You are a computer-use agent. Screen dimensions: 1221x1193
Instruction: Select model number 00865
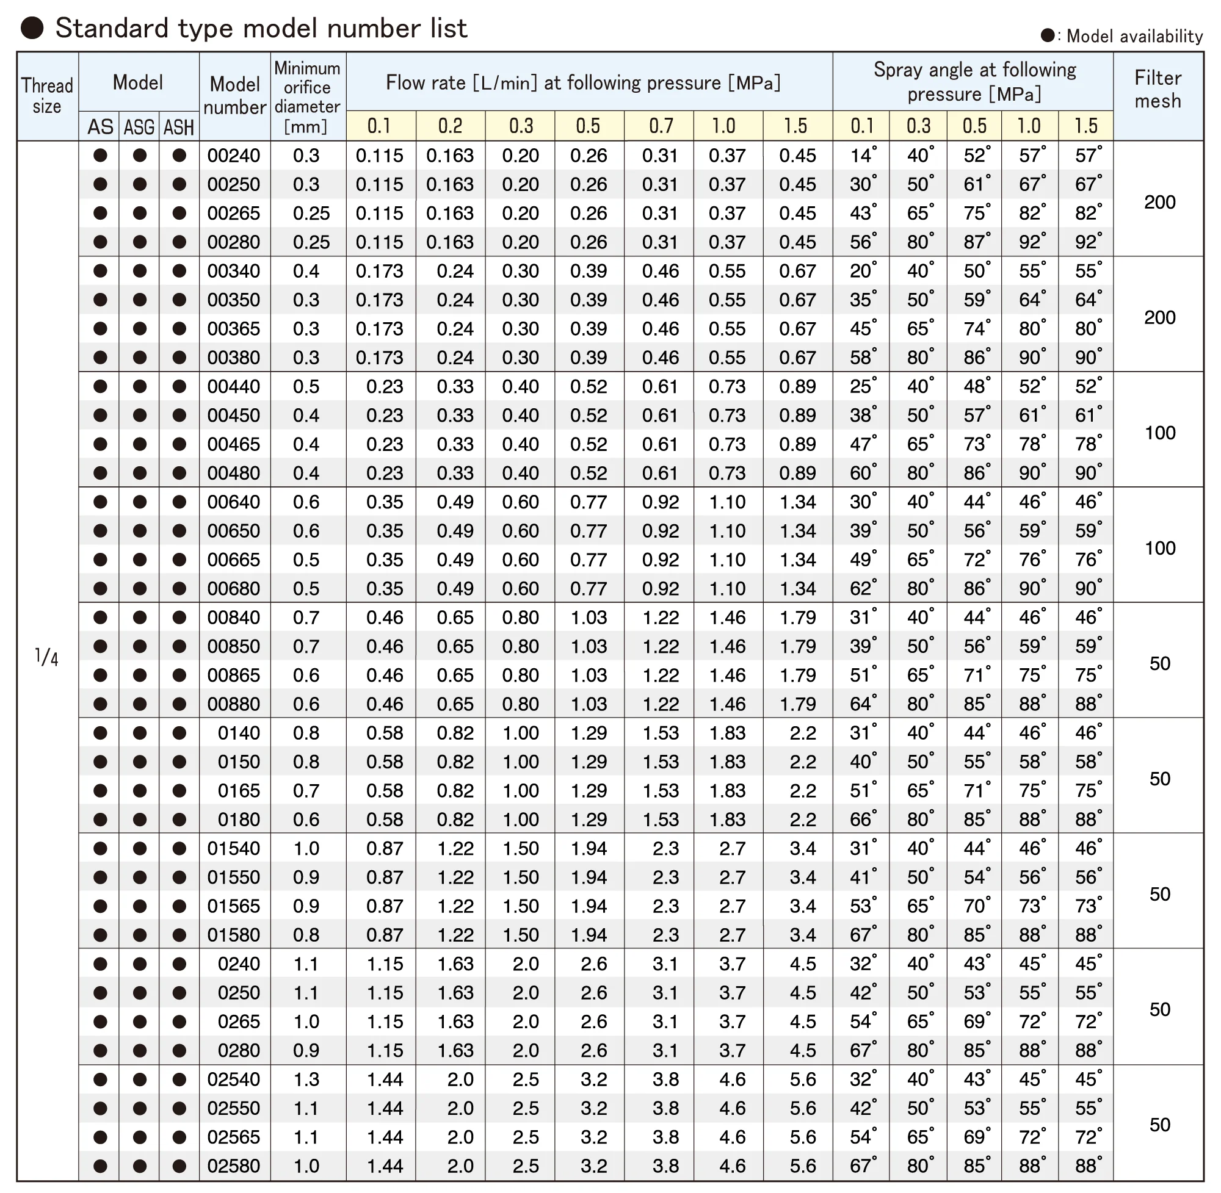coord(234,675)
